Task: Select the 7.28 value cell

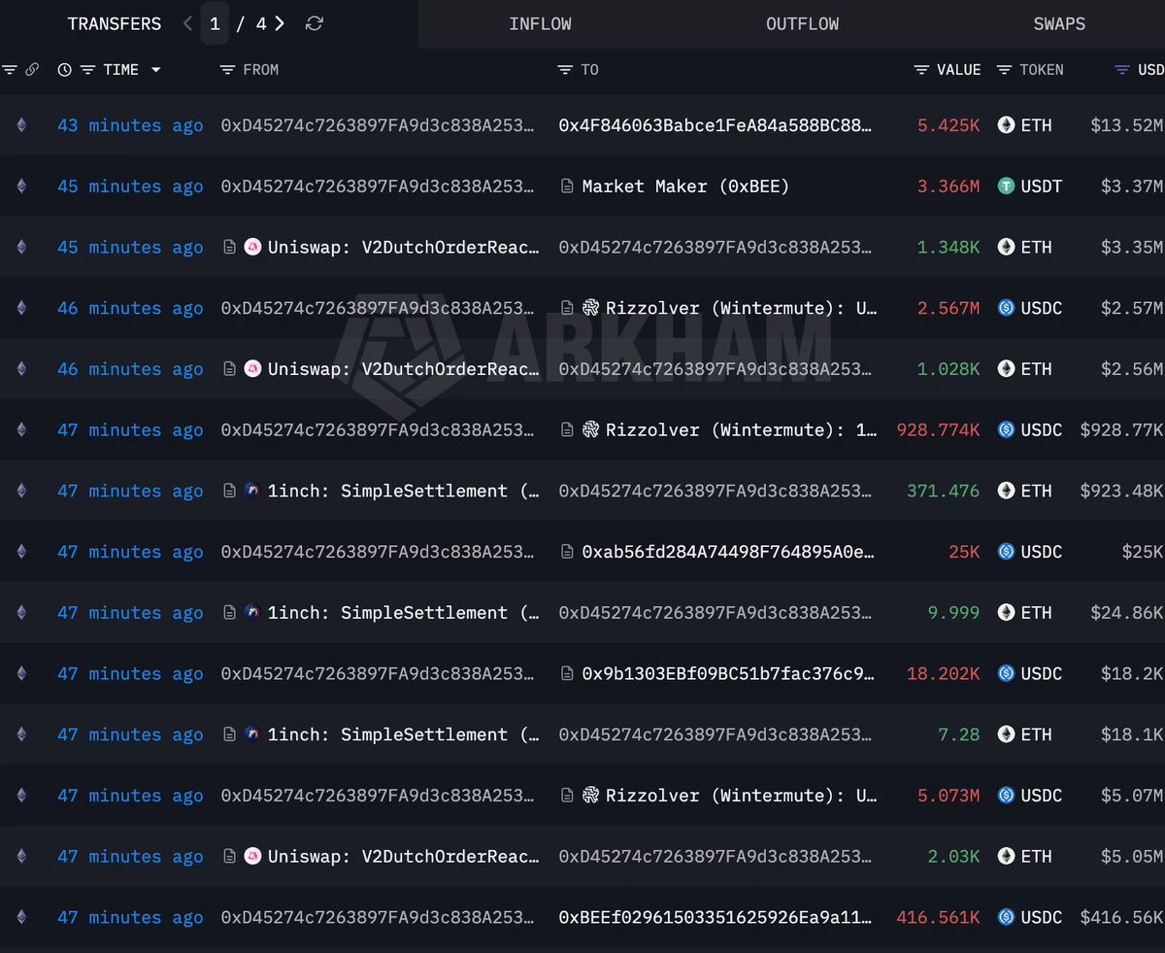Action: [x=959, y=734]
